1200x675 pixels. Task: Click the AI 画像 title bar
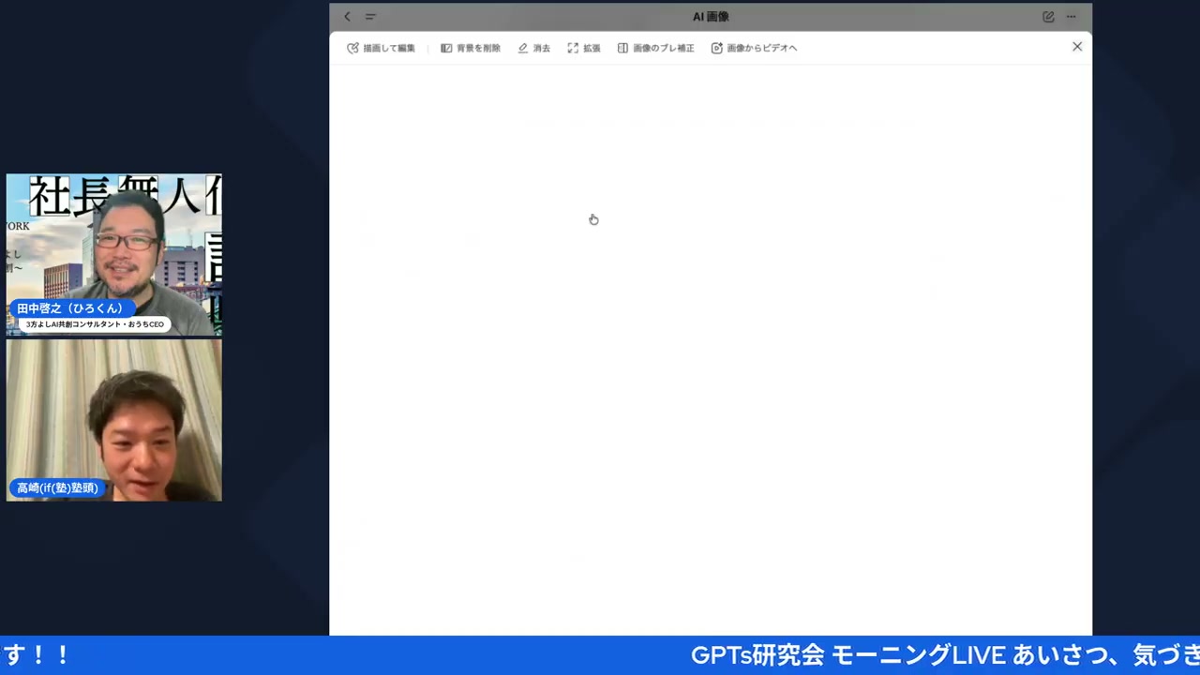[x=711, y=16]
